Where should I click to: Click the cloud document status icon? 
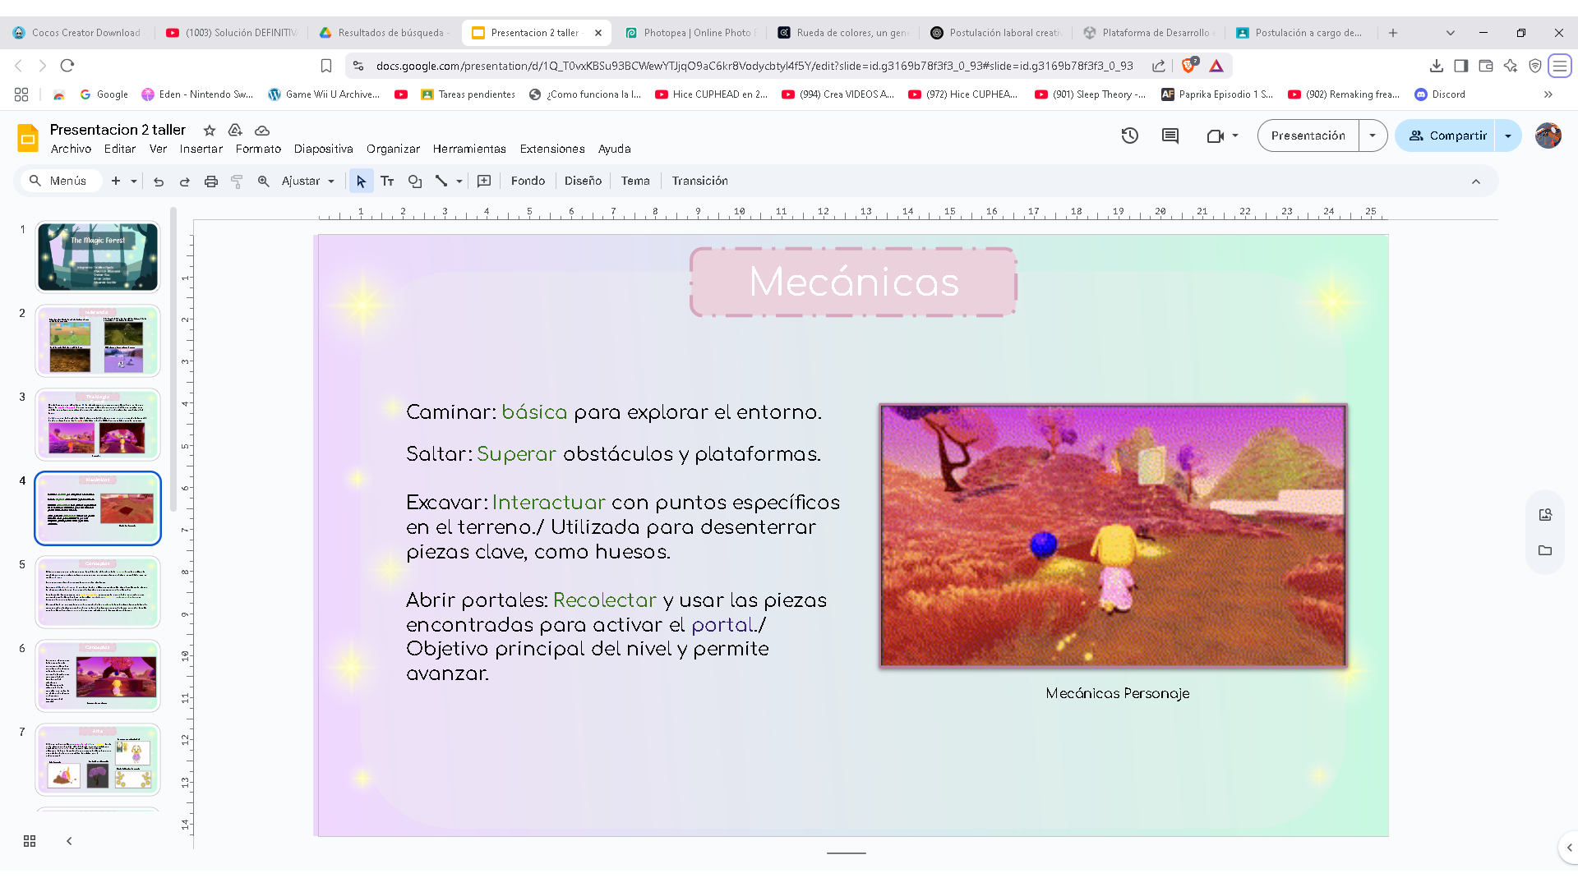tap(262, 131)
